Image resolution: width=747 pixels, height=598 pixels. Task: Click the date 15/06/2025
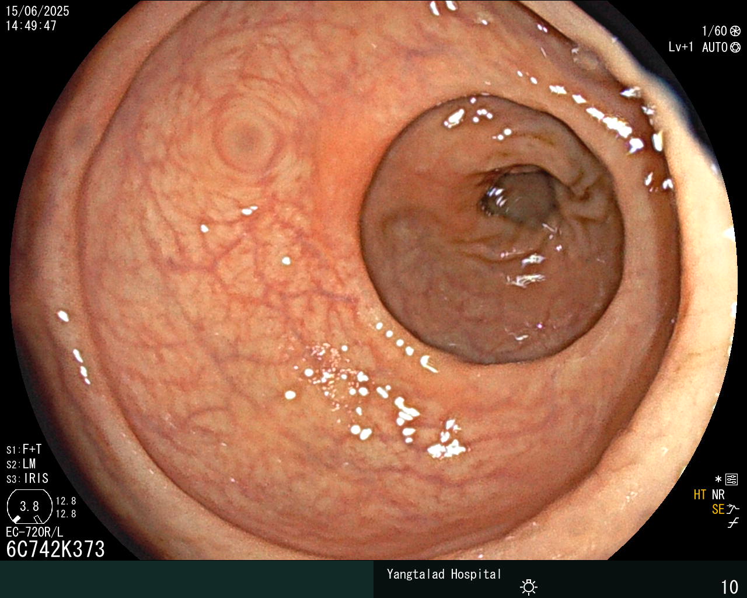(x=37, y=11)
